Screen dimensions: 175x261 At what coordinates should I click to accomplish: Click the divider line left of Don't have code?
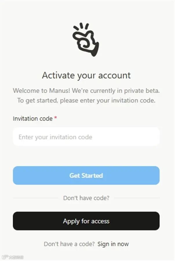click(36, 198)
